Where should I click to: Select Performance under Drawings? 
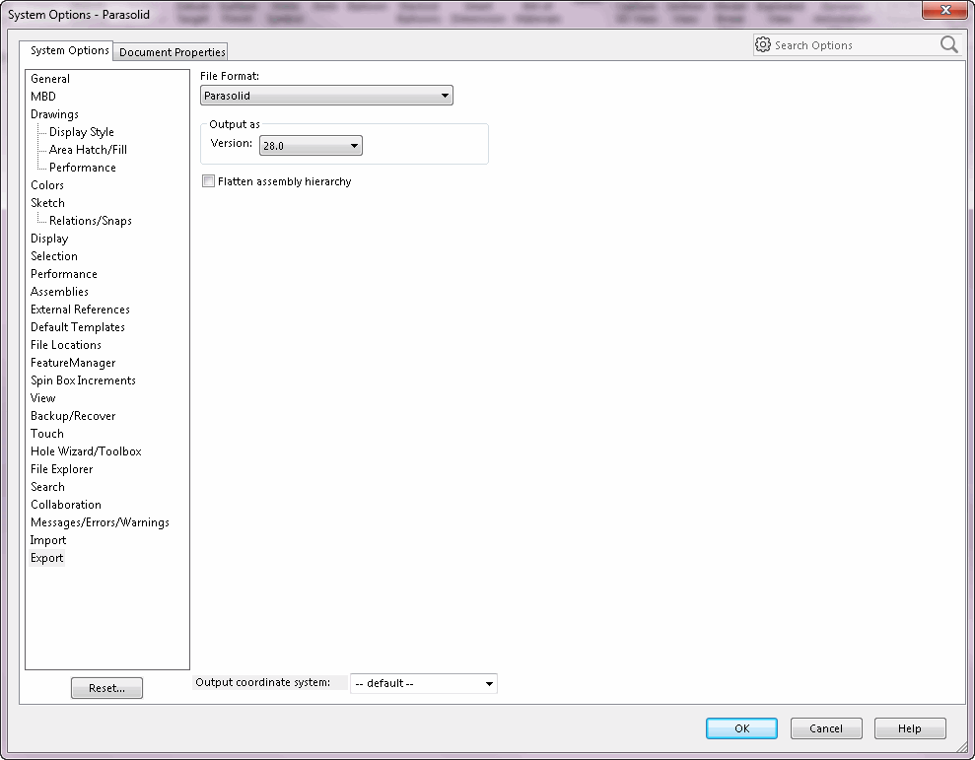coord(83,168)
